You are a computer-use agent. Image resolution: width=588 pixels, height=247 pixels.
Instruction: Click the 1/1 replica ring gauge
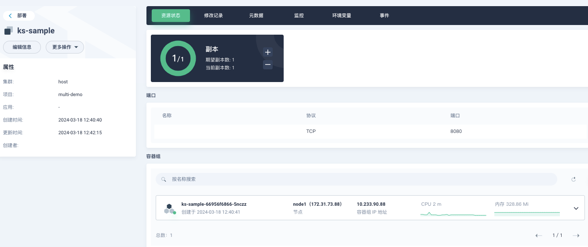pyautogui.click(x=178, y=58)
